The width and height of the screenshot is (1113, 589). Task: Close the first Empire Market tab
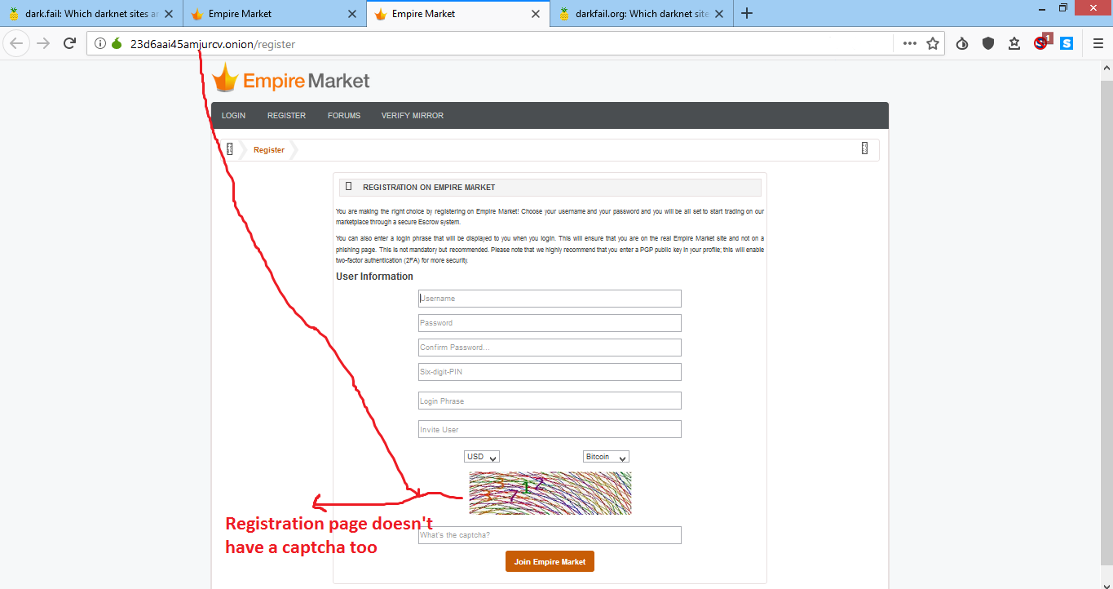352,14
